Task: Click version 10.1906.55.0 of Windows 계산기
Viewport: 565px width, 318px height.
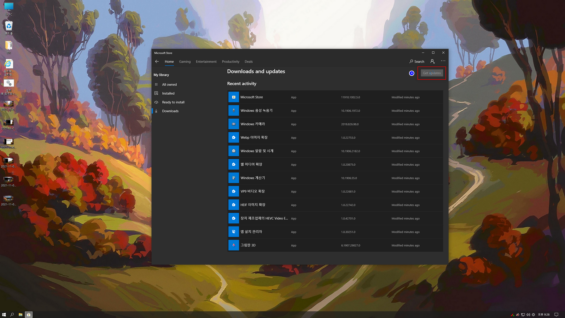Action: click(x=349, y=178)
